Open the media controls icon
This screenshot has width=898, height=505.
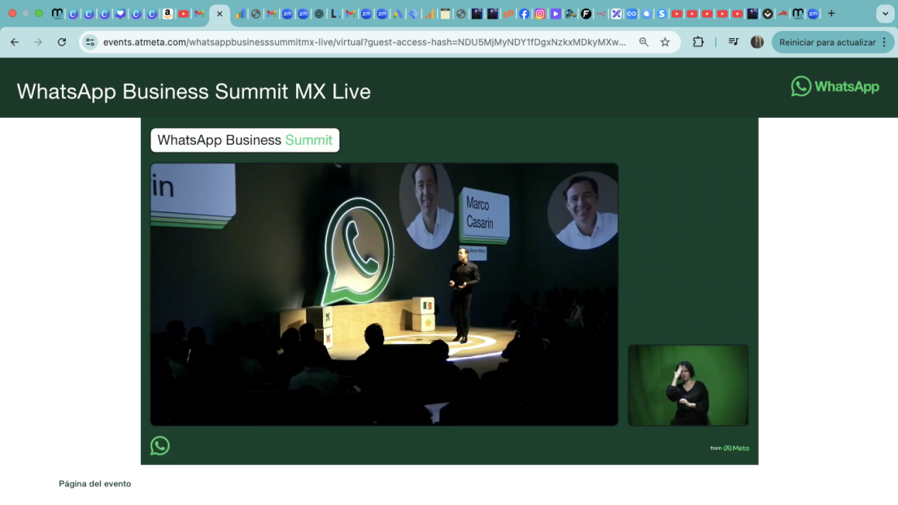coord(733,42)
